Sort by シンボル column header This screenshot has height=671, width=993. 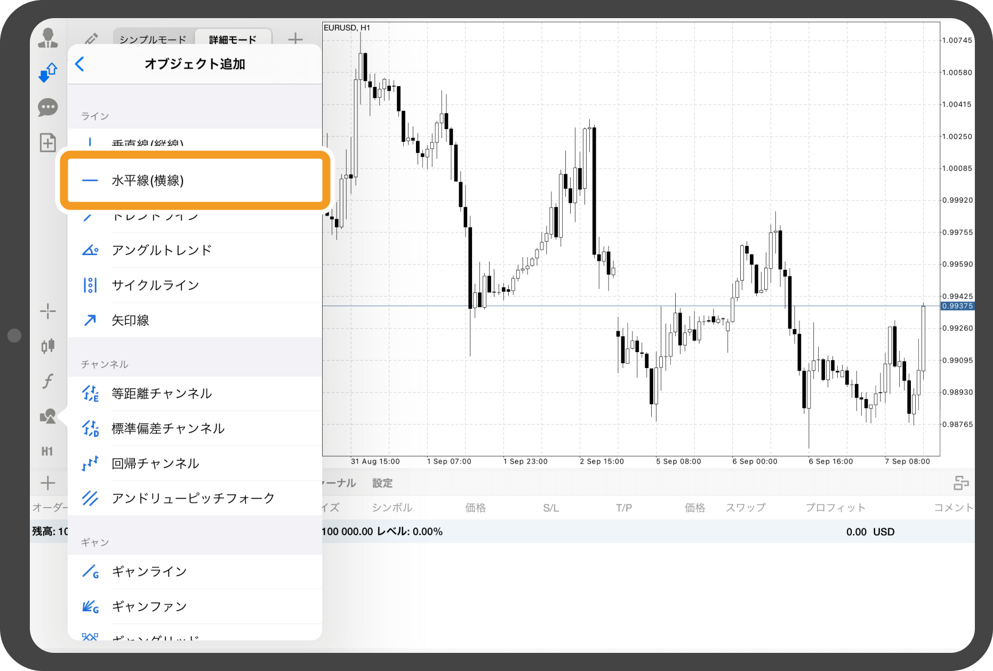(x=392, y=508)
